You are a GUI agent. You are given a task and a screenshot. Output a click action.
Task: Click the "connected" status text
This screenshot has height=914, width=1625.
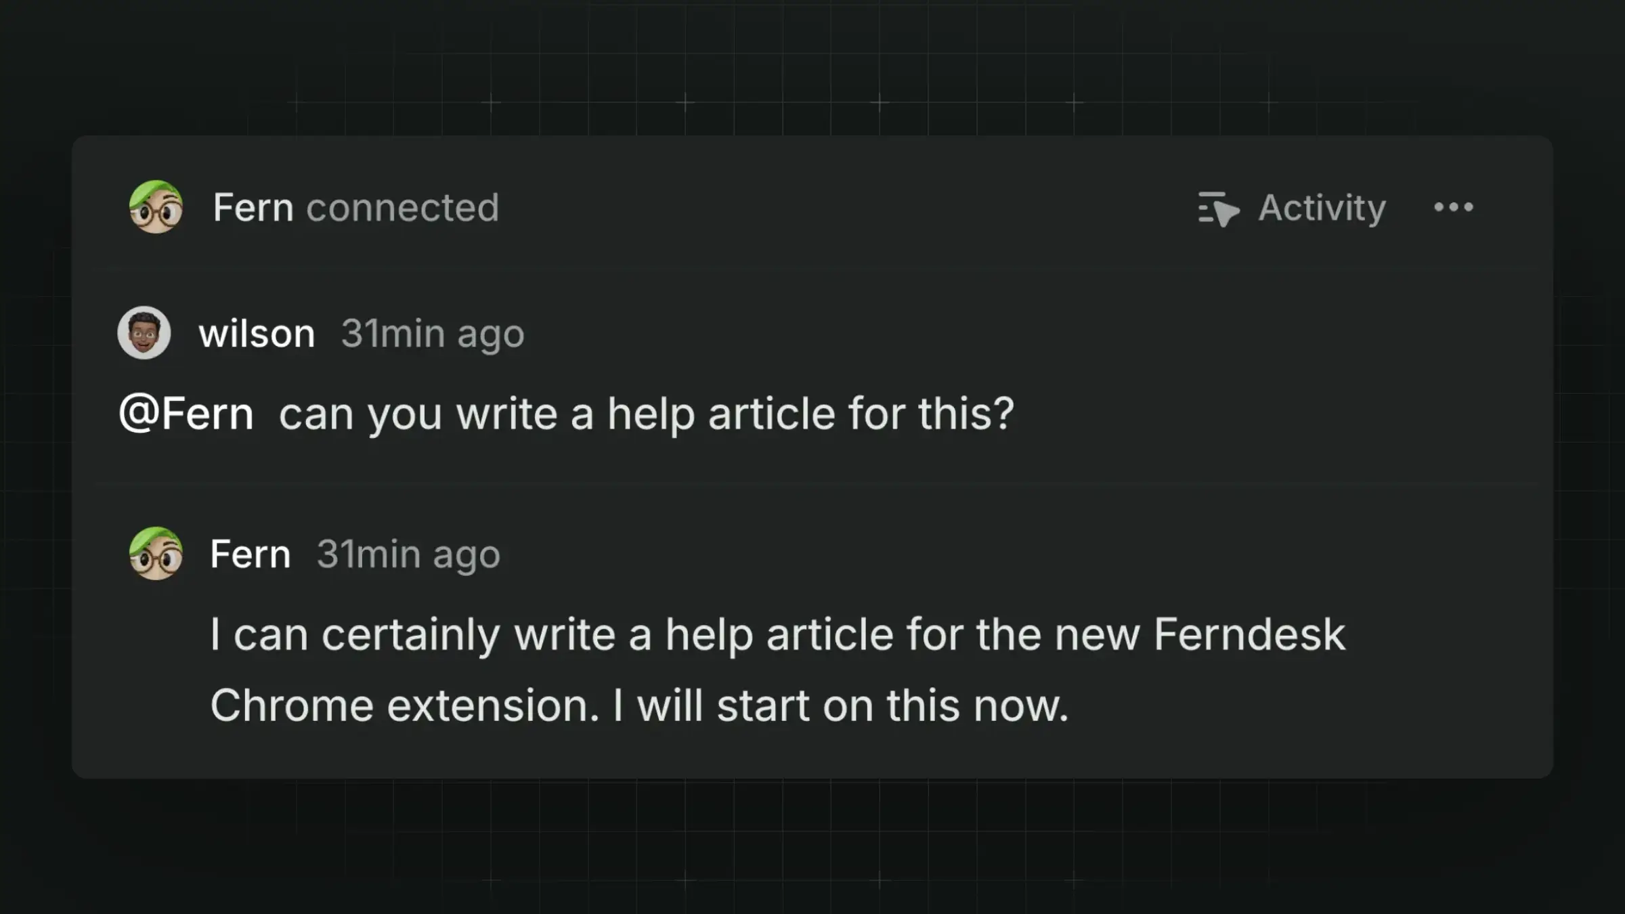402,207
